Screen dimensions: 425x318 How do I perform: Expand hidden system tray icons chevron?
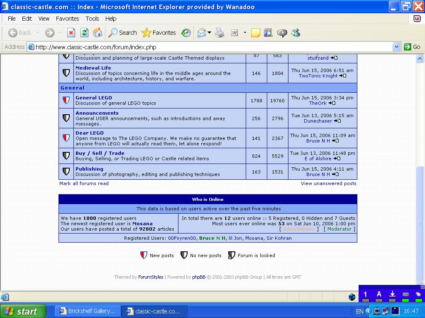pos(369,311)
